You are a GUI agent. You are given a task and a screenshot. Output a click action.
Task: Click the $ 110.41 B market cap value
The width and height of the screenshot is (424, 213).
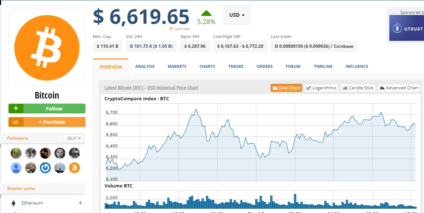(x=107, y=46)
